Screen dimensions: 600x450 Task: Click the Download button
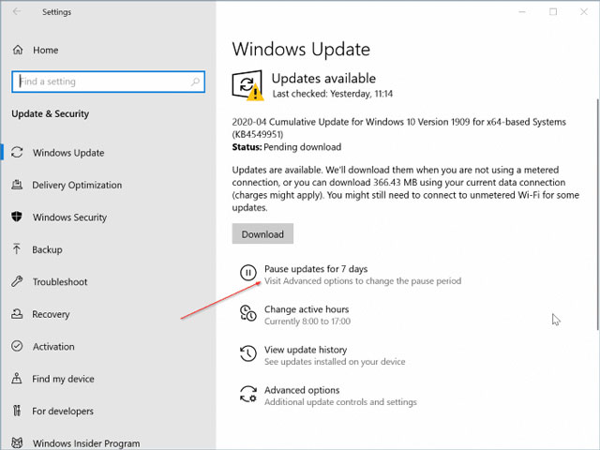point(262,233)
